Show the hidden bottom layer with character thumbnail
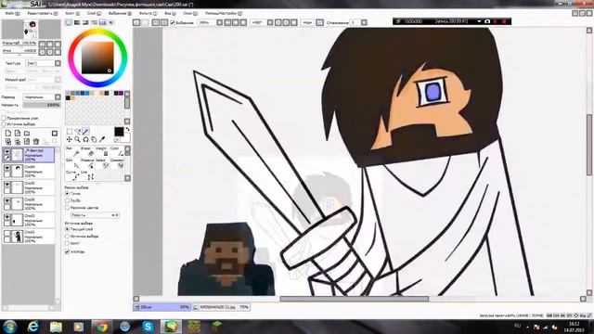Image resolution: width=594 pixels, height=334 pixels. [x=6, y=233]
